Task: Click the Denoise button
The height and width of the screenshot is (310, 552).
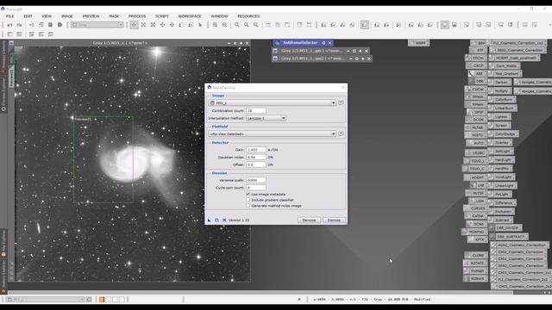Action: tap(309, 220)
